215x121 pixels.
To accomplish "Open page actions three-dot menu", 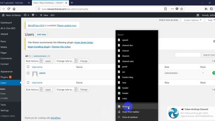I will (172, 9).
